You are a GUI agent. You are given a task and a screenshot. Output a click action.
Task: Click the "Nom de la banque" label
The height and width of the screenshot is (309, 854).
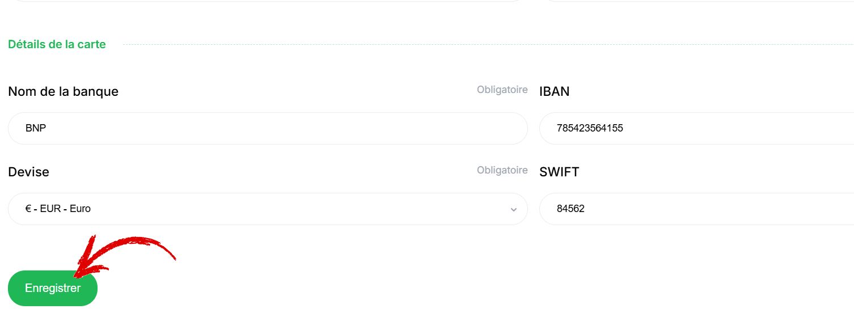64,91
